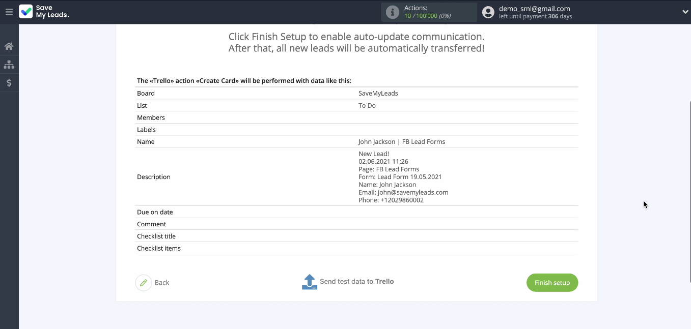Select 'John Jackson | FB Lead Forms' value

402,142
